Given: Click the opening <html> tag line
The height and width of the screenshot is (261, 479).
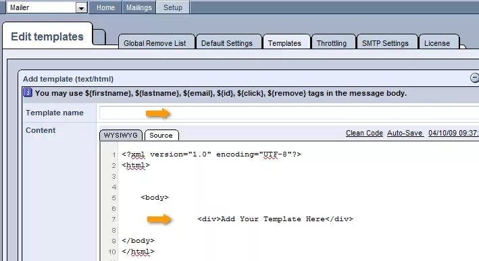Looking at the screenshot, I should coord(136,165).
